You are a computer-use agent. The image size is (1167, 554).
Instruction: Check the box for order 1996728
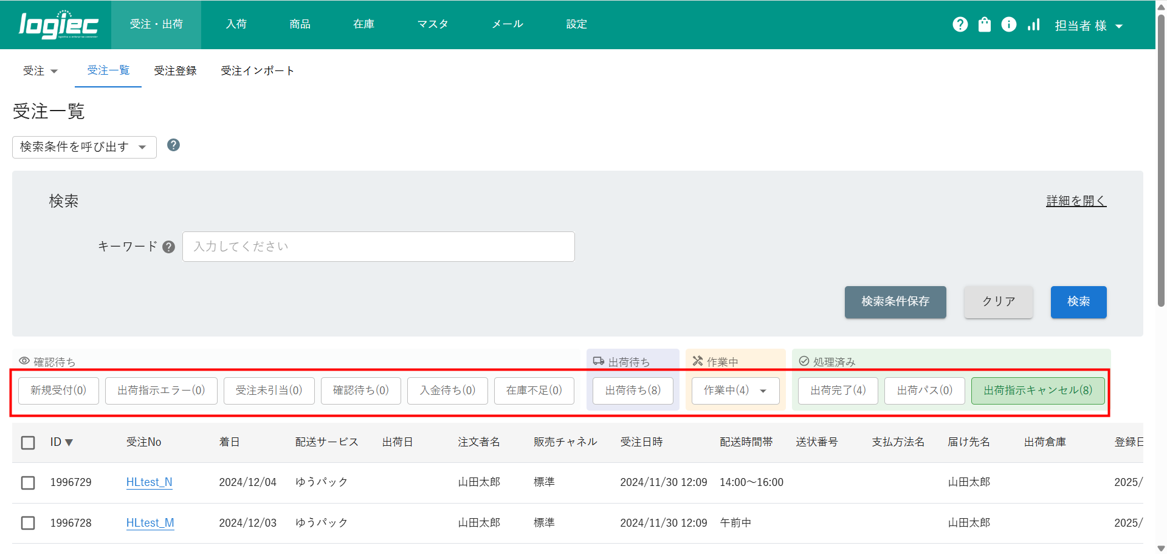(x=28, y=523)
